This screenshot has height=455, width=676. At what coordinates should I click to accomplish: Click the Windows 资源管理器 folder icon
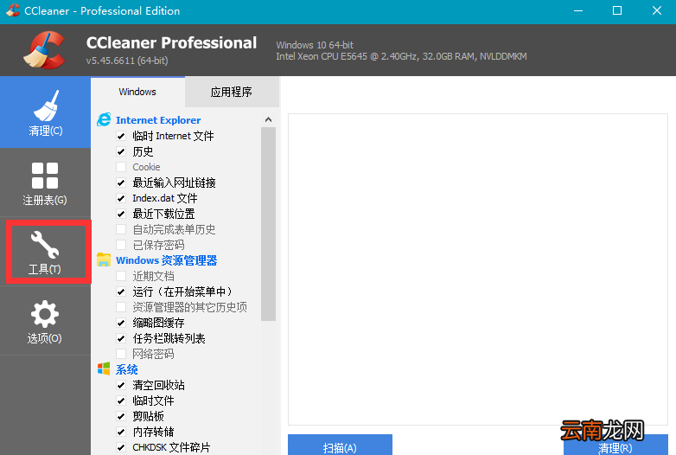(x=104, y=260)
